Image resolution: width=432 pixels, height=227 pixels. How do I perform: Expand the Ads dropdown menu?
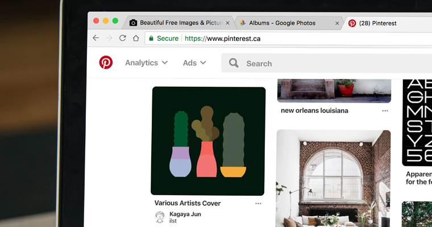(194, 63)
